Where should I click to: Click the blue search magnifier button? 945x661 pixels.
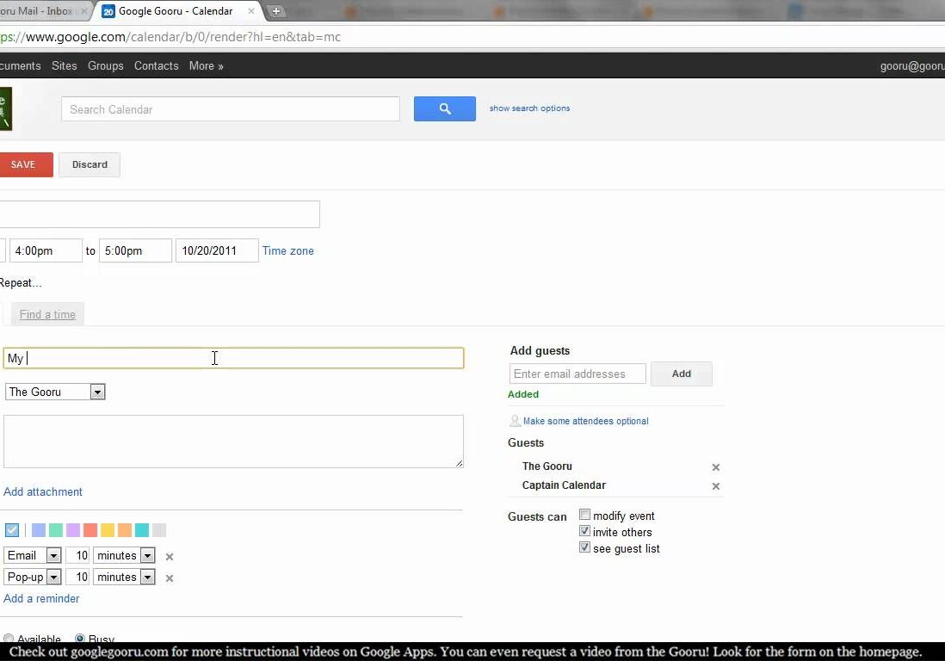tap(444, 108)
